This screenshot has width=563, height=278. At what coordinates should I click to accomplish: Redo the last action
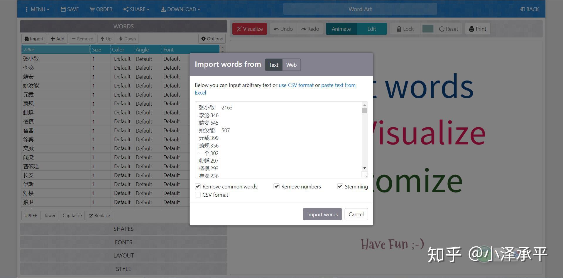310,29
